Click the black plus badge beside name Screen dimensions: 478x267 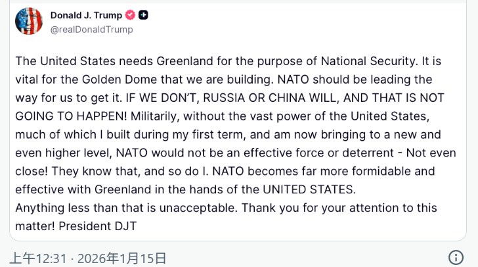pos(143,16)
